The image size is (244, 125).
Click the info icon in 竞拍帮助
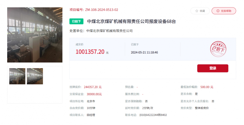point(218,11)
